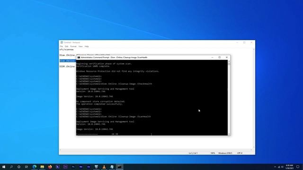303x170 pixels.
Task: Click the Command Prompt vertical scroll thumb
Action: [229, 64]
